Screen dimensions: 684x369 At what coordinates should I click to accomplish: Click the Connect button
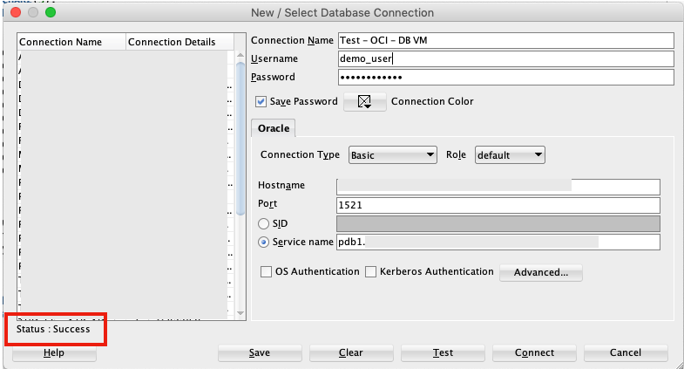534,353
